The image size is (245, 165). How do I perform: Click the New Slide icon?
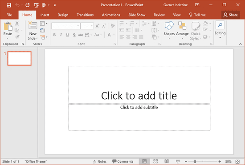pos(33,25)
